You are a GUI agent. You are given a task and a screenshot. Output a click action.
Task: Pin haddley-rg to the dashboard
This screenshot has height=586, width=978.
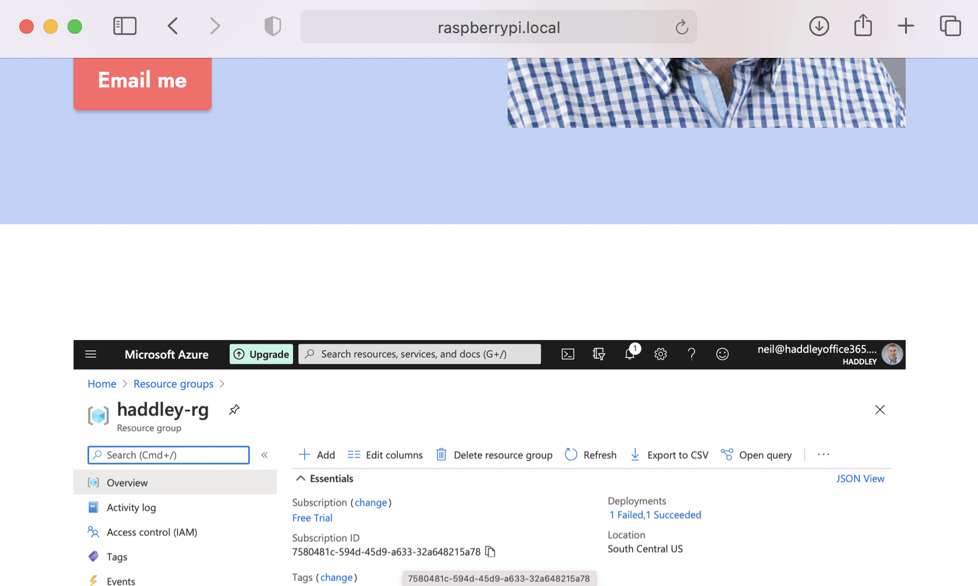click(x=234, y=410)
